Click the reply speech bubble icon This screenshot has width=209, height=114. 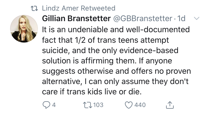click(46, 105)
